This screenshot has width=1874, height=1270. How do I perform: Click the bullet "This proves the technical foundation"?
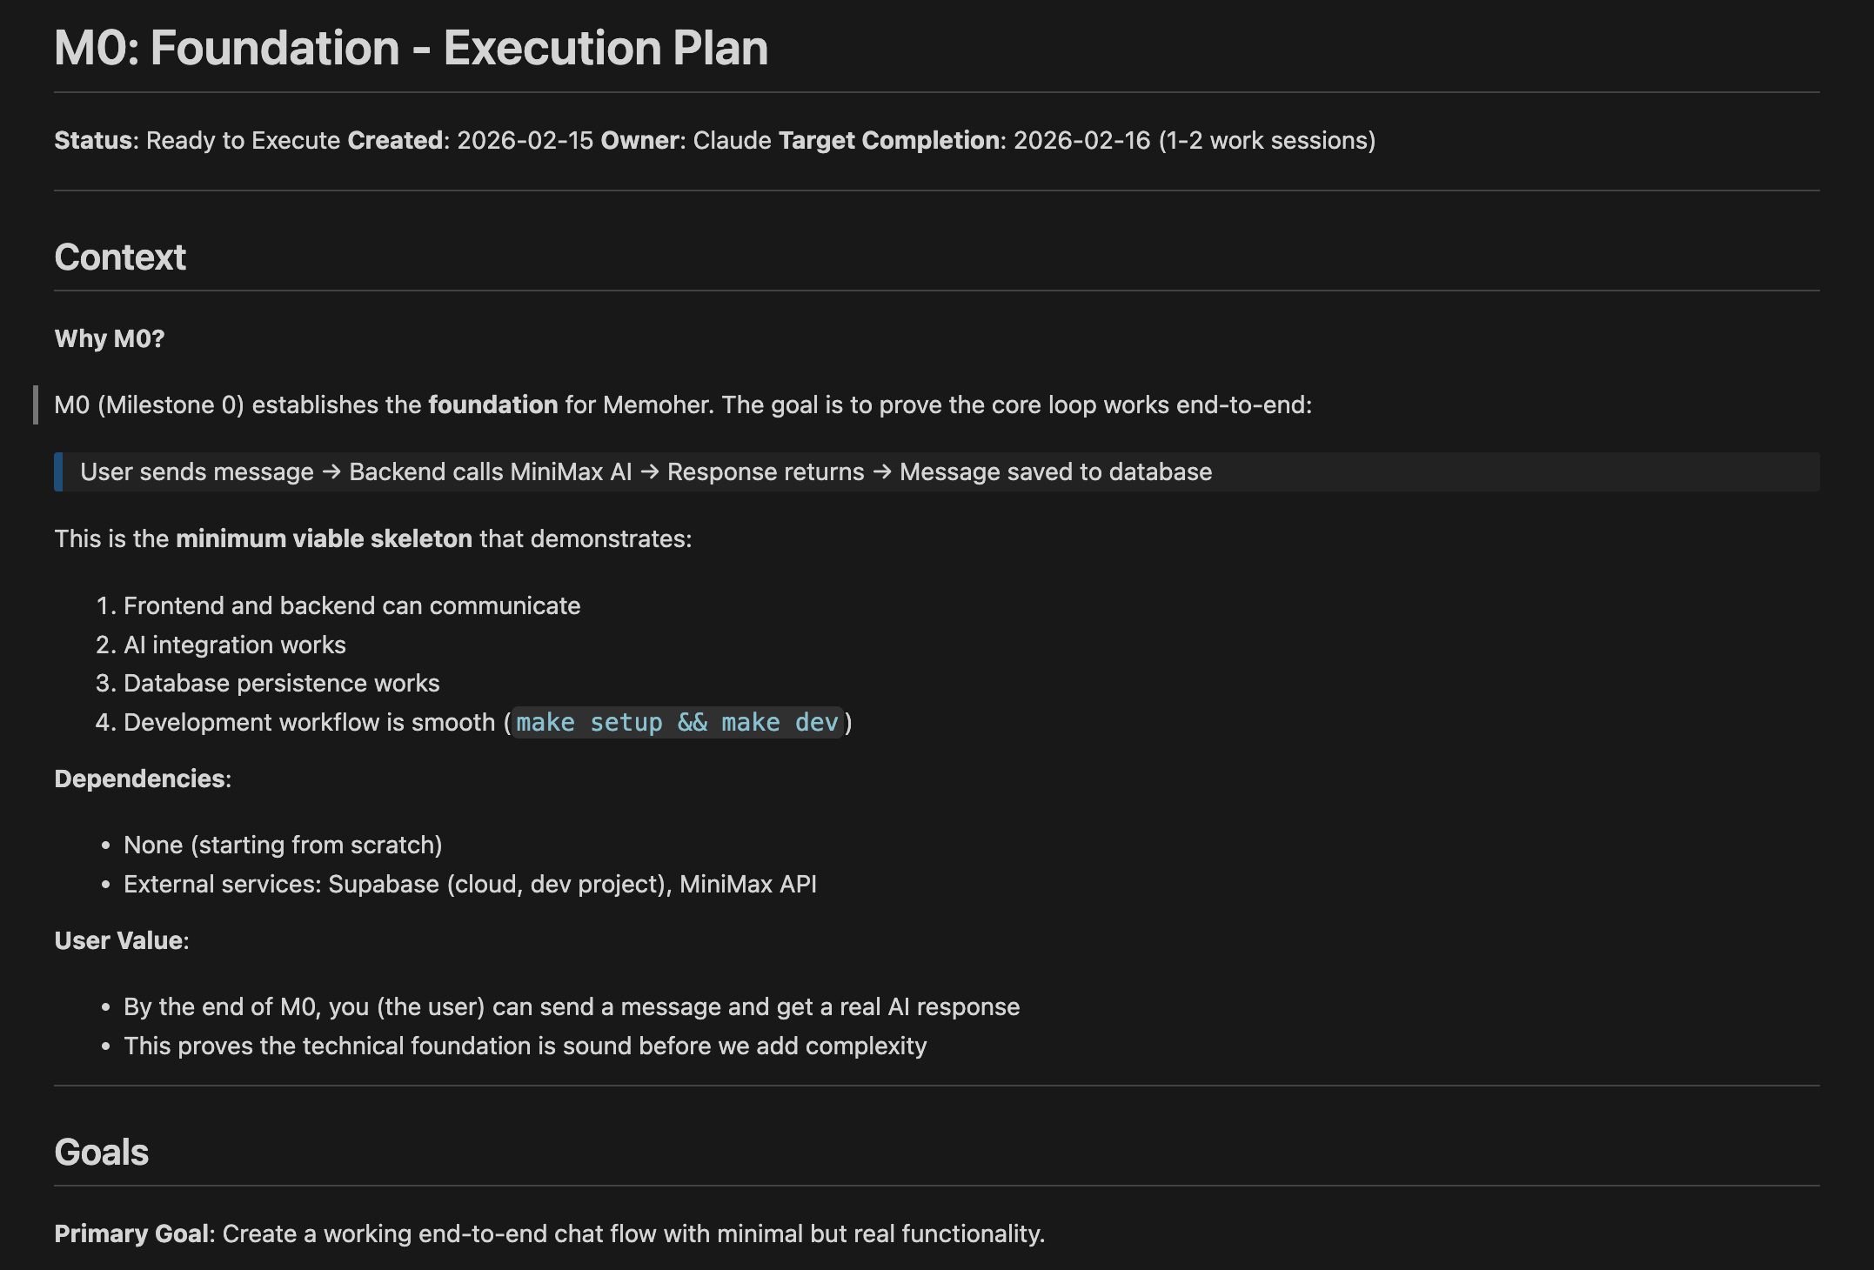525,1046
